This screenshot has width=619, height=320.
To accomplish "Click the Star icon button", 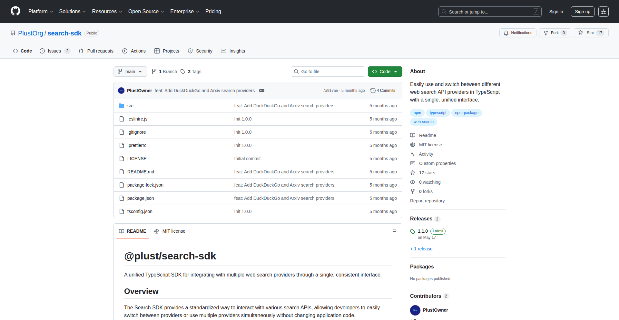I will coord(581,33).
